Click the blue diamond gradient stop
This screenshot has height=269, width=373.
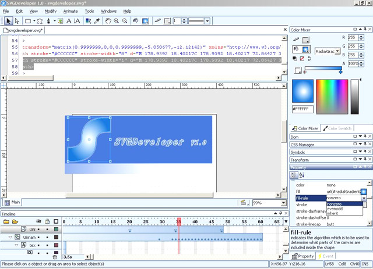tap(340, 71)
